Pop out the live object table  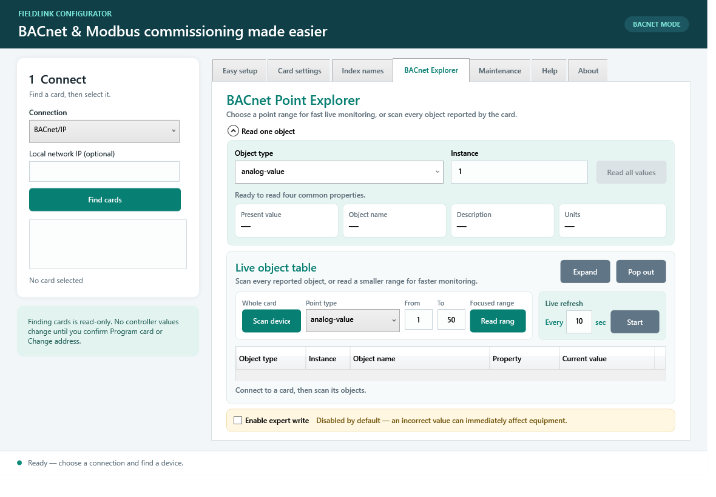point(641,272)
